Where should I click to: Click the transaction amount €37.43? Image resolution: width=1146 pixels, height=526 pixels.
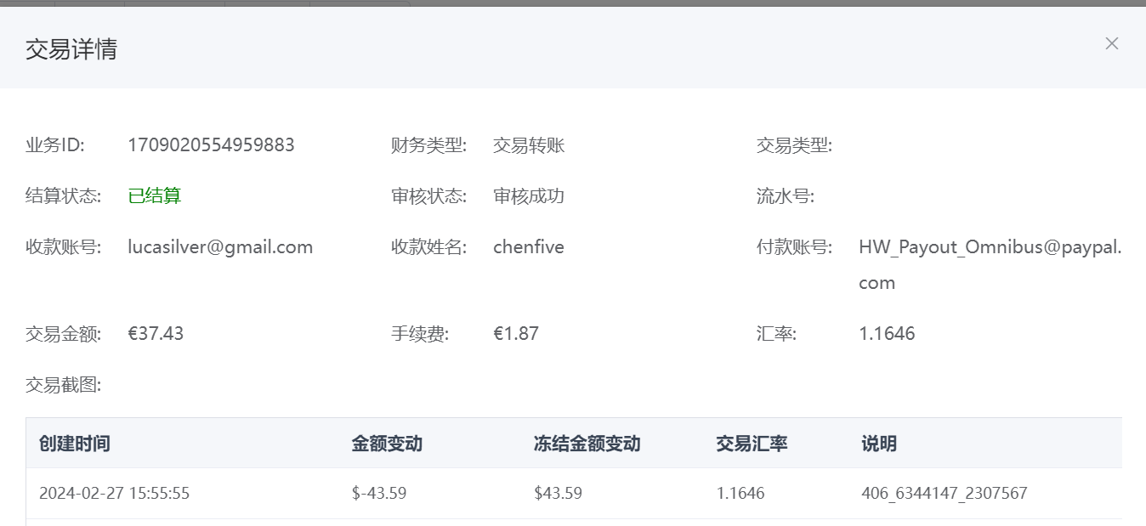(x=156, y=333)
